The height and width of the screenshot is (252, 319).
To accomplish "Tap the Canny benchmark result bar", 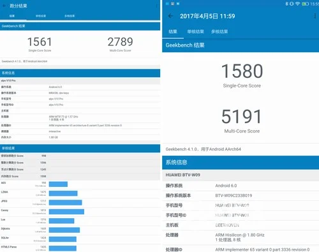I will 66,212.
